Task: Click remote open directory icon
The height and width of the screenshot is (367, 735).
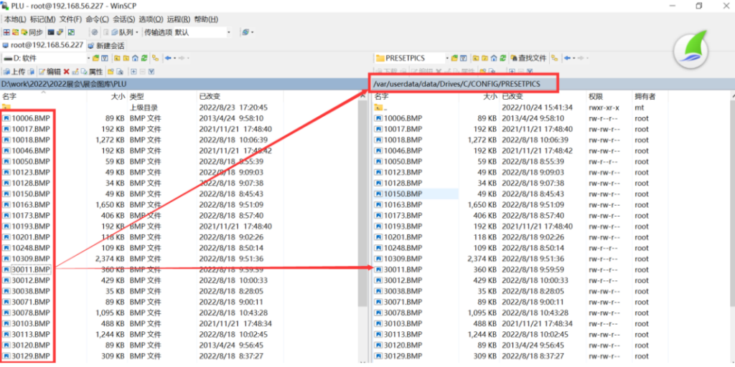Action: [x=454, y=58]
